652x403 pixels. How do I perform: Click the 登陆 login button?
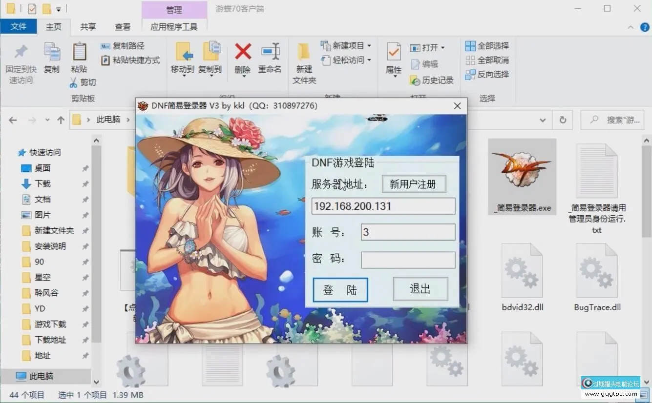[340, 289]
